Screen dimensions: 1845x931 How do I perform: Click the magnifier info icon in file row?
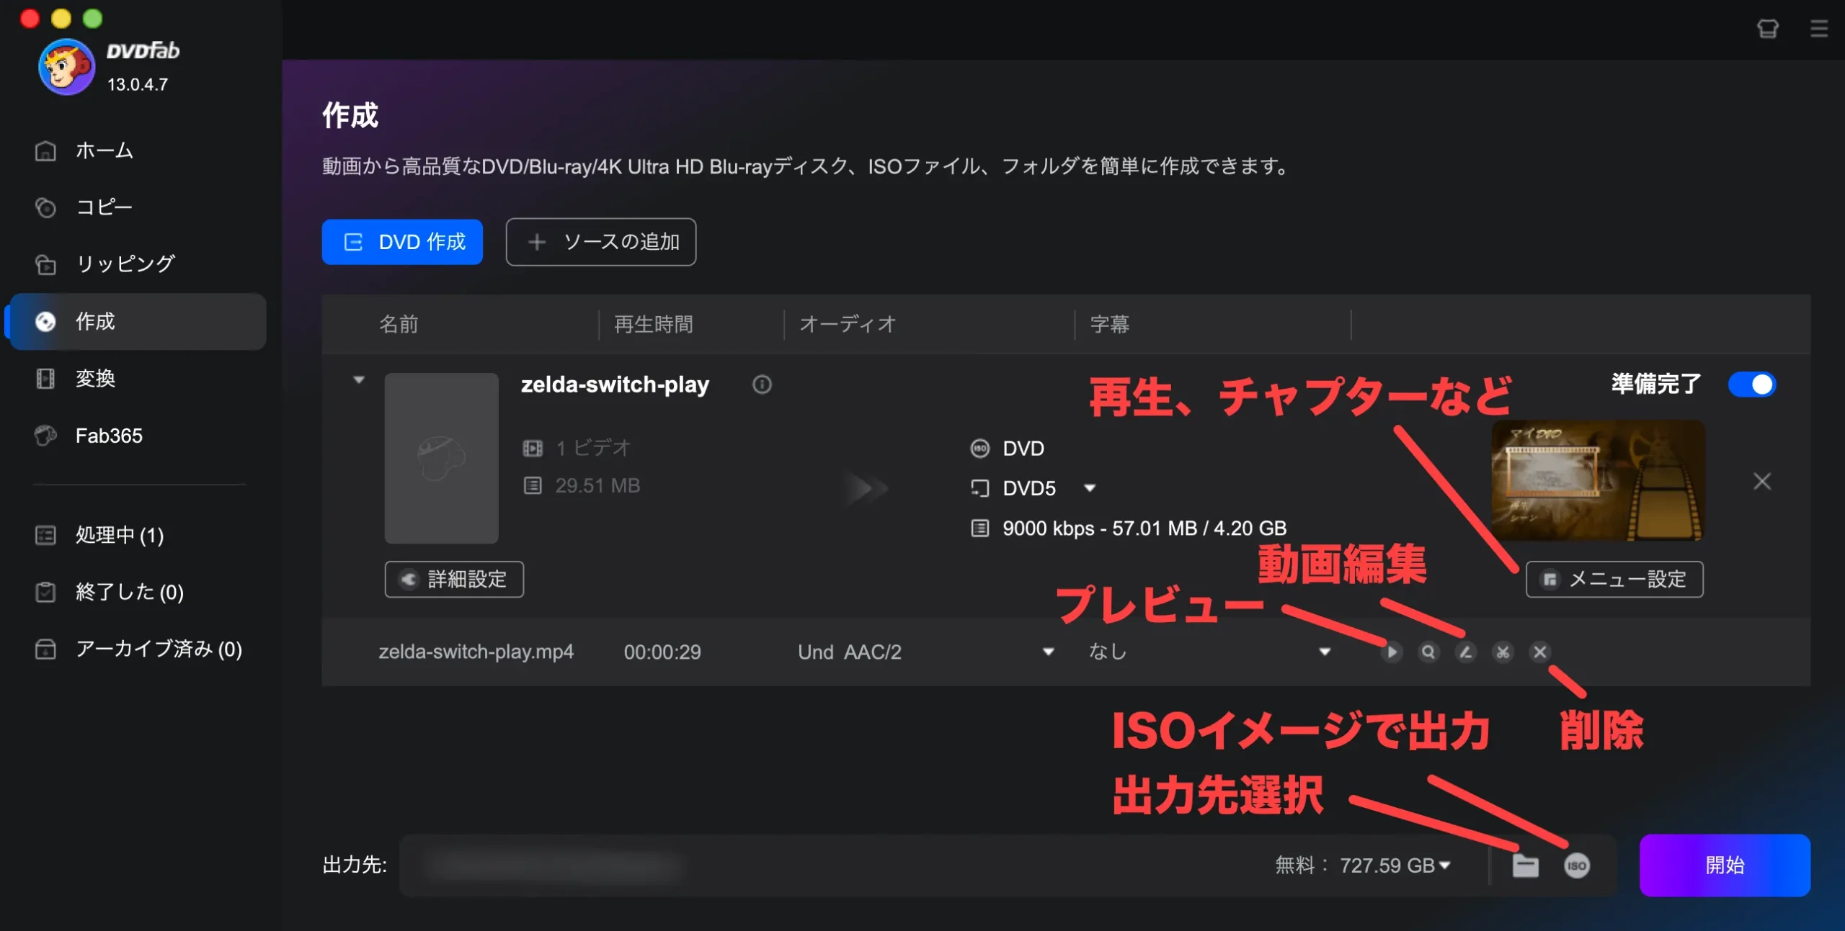click(1428, 652)
